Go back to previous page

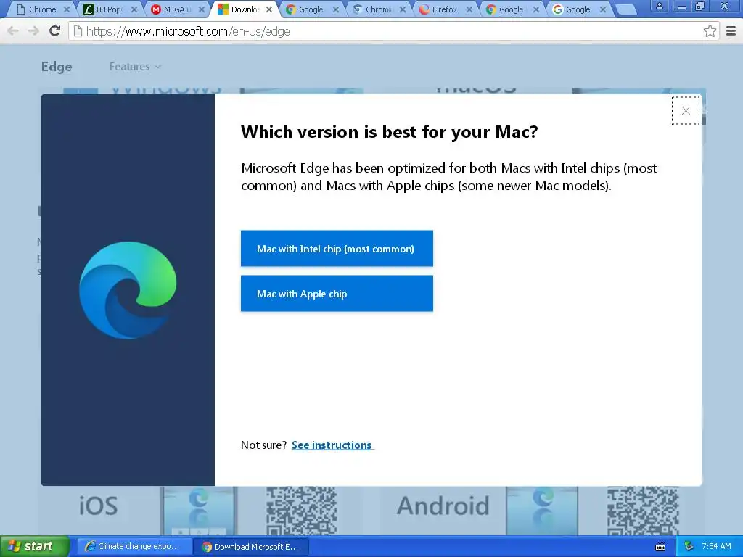[x=13, y=31]
